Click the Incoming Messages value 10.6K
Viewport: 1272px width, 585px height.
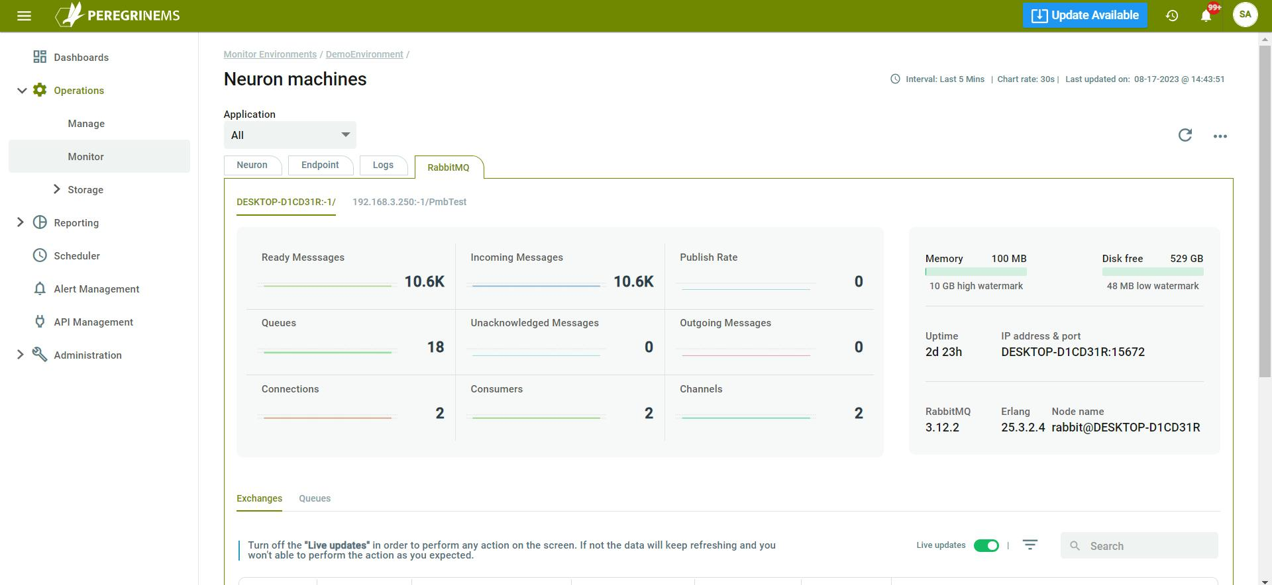pyautogui.click(x=633, y=282)
